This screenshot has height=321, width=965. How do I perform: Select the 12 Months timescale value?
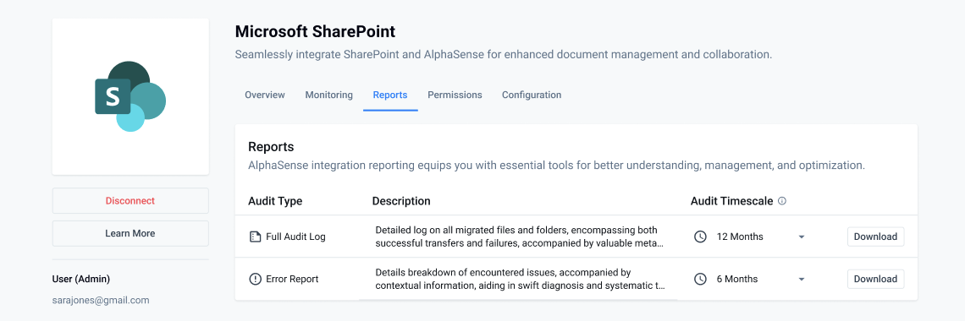tap(740, 237)
